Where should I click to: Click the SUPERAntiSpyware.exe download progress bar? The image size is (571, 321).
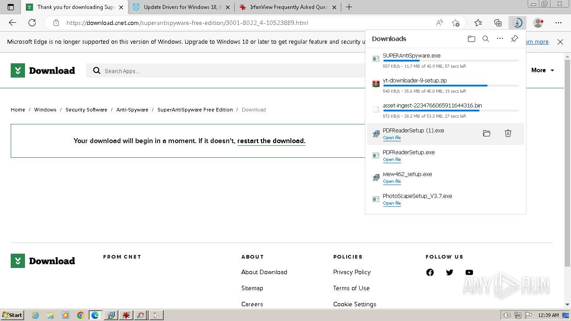(451, 61)
